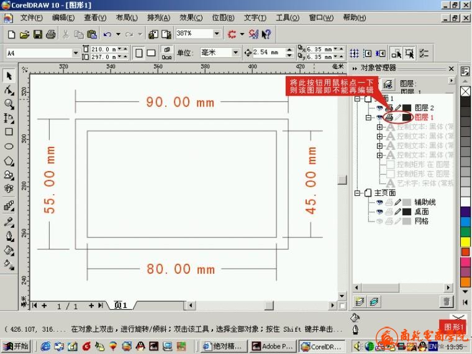The height and width of the screenshot is (354, 472).
Task: Toggle printable icon of 辅助线 layer
Action: [389, 202]
